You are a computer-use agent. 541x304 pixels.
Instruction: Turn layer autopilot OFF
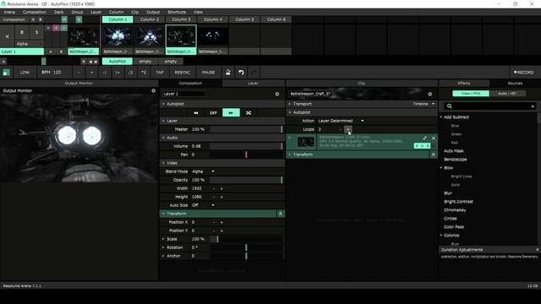coord(213,112)
